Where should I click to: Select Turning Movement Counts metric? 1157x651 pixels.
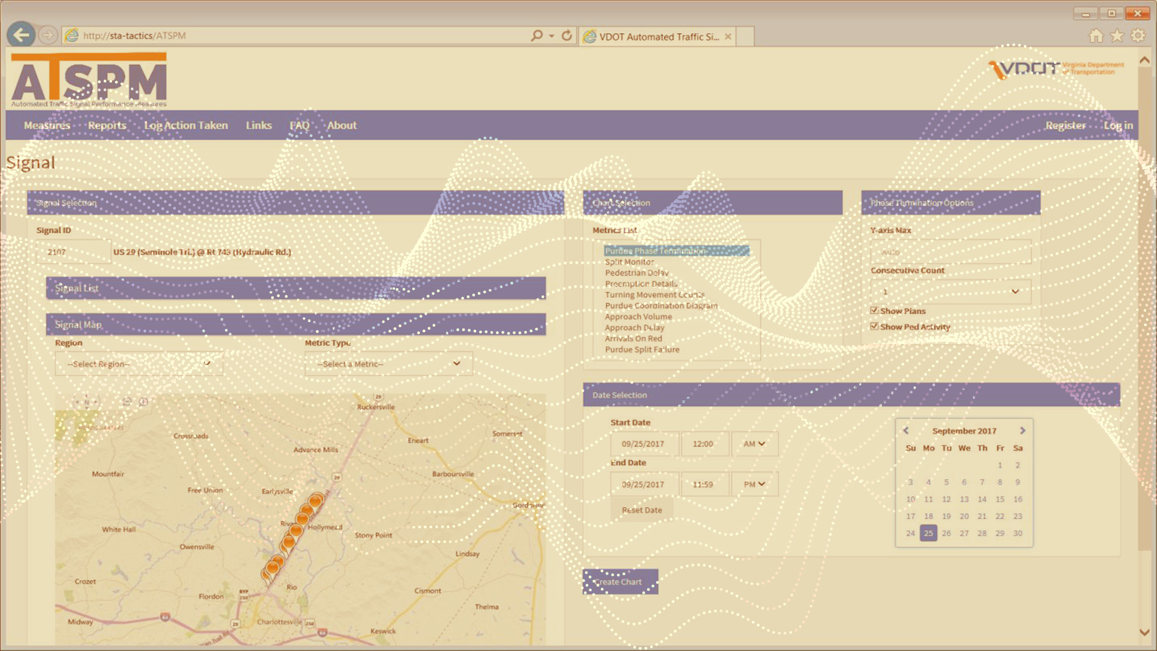coord(654,295)
